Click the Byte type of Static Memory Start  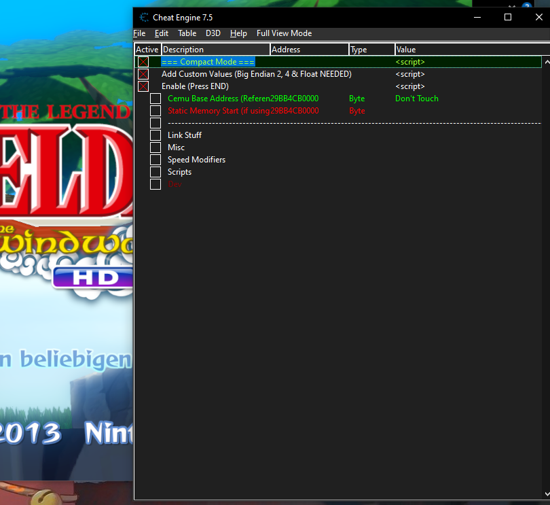tap(356, 111)
